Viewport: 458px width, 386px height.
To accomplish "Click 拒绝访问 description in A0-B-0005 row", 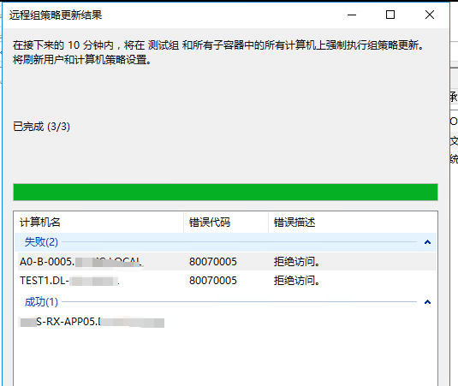I will 296,262.
